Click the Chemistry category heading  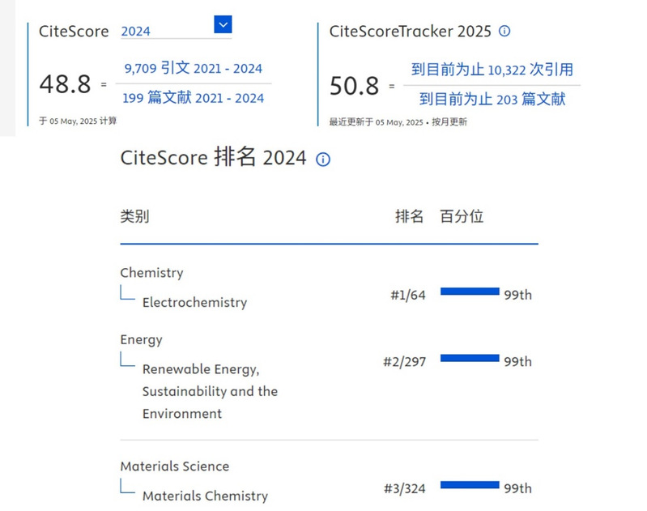(151, 273)
